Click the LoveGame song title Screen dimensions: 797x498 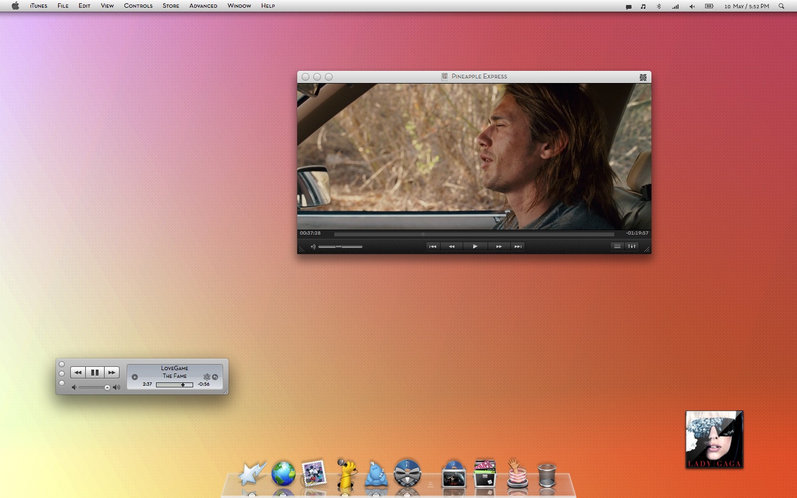(175, 368)
